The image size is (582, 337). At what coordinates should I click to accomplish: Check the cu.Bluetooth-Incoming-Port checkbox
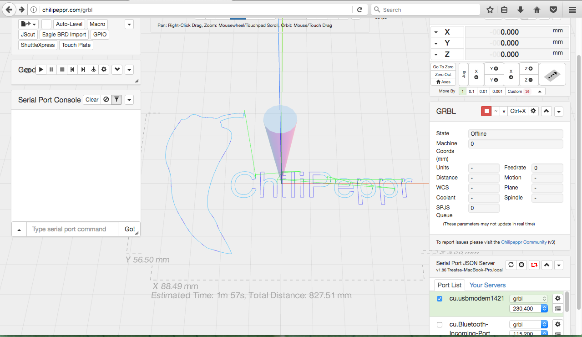[440, 325]
